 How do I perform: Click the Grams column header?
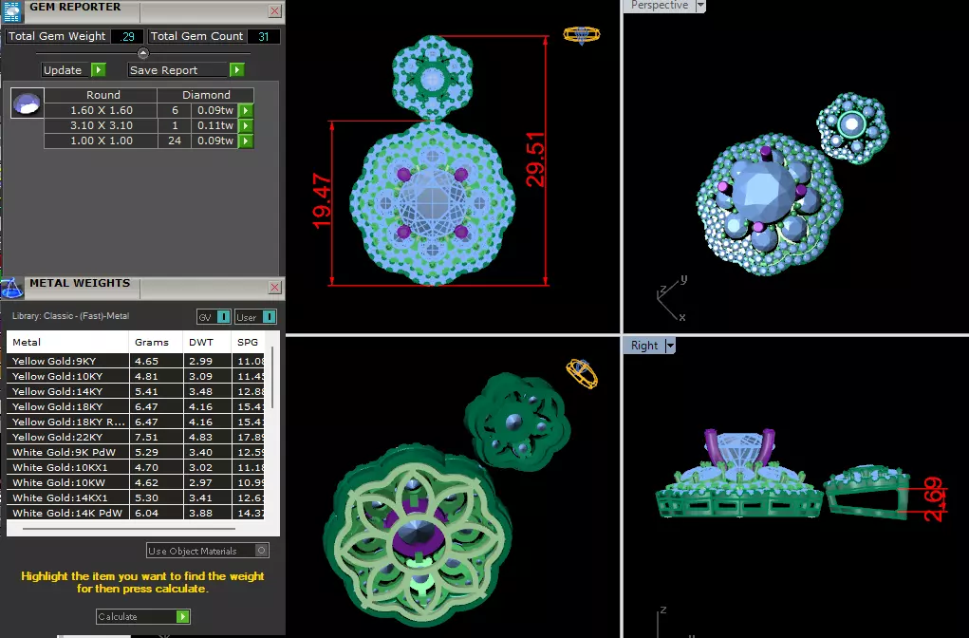pos(156,342)
